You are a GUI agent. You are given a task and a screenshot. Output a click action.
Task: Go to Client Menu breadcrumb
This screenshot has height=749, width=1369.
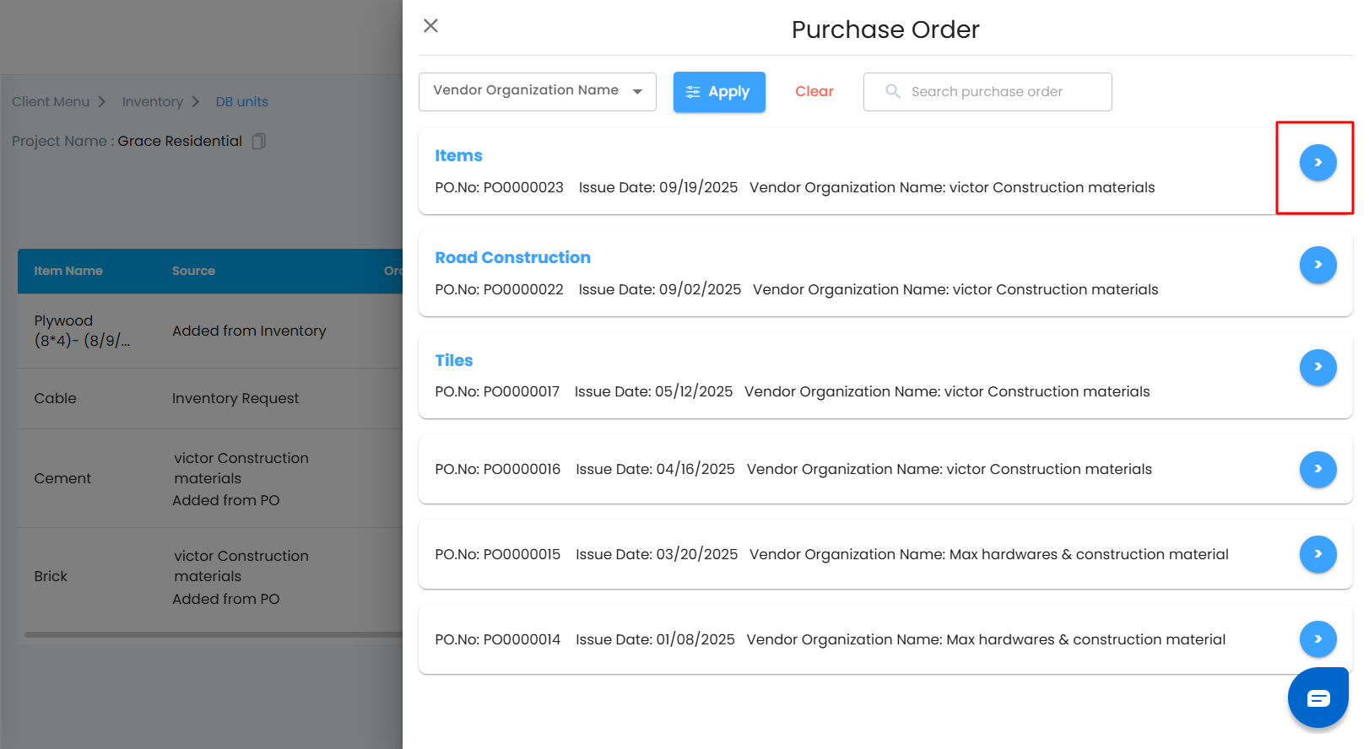click(51, 102)
